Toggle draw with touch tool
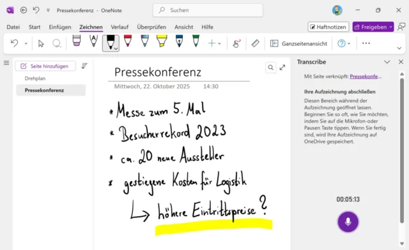The height and width of the screenshot is (250, 409). [236, 43]
